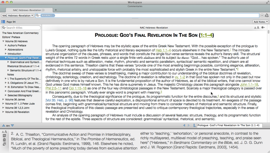
Task: Toggle the table of contents list icon
Action: [3, 22]
